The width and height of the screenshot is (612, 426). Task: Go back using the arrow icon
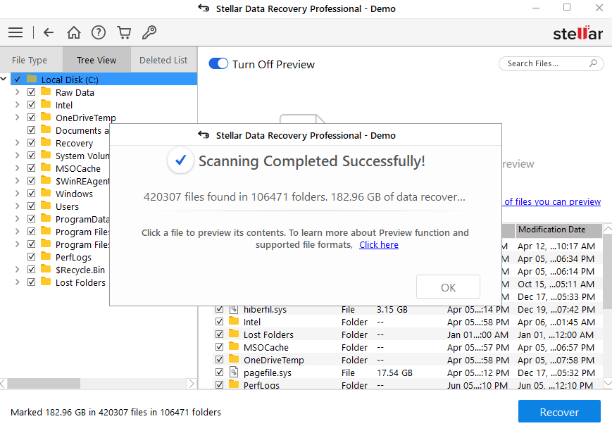(x=49, y=32)
